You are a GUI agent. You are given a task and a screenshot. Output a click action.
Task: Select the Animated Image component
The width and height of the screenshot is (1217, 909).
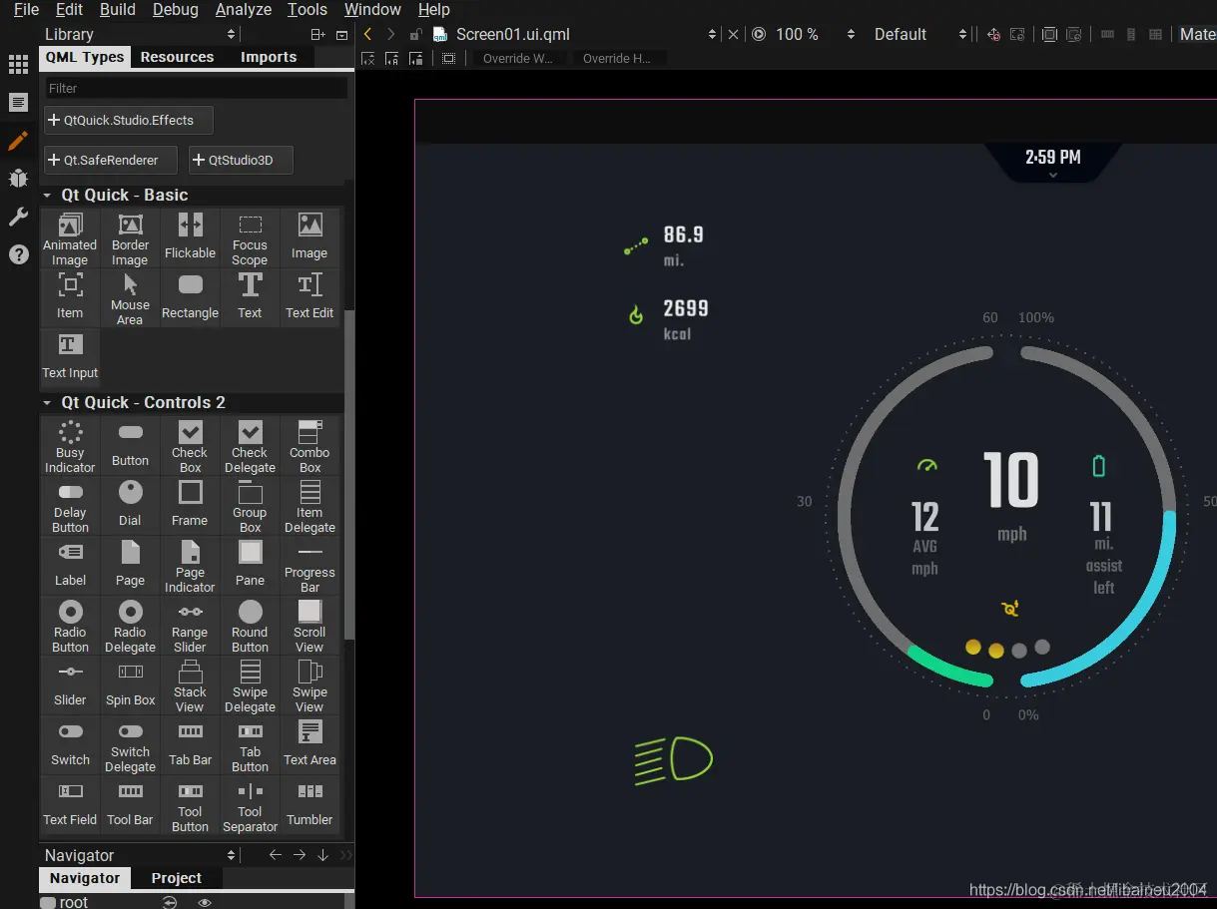tap(70, 238)
